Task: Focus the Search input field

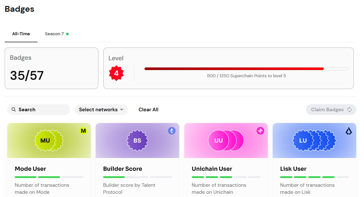Action: coord(38,109)
